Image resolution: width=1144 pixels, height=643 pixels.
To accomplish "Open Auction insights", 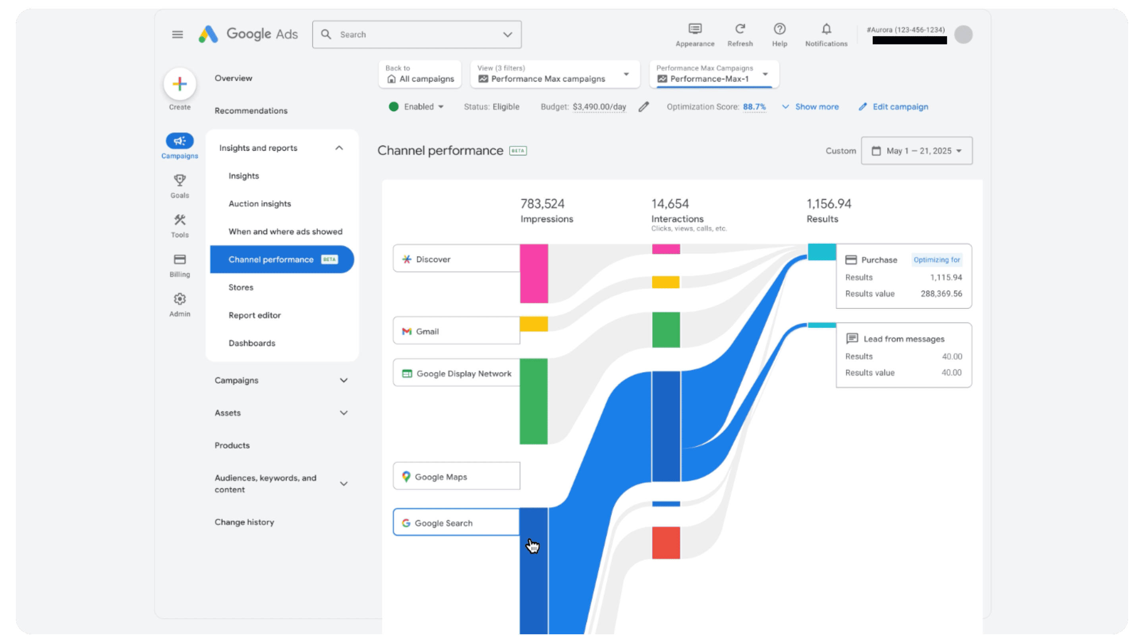I will tap(259, 204).
